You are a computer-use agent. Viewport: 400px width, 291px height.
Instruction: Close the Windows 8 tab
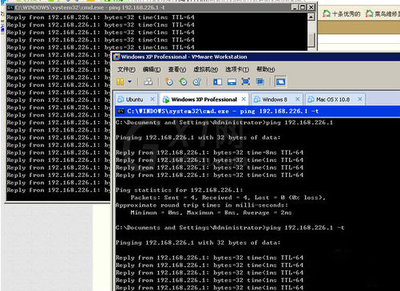pos(298,99)
